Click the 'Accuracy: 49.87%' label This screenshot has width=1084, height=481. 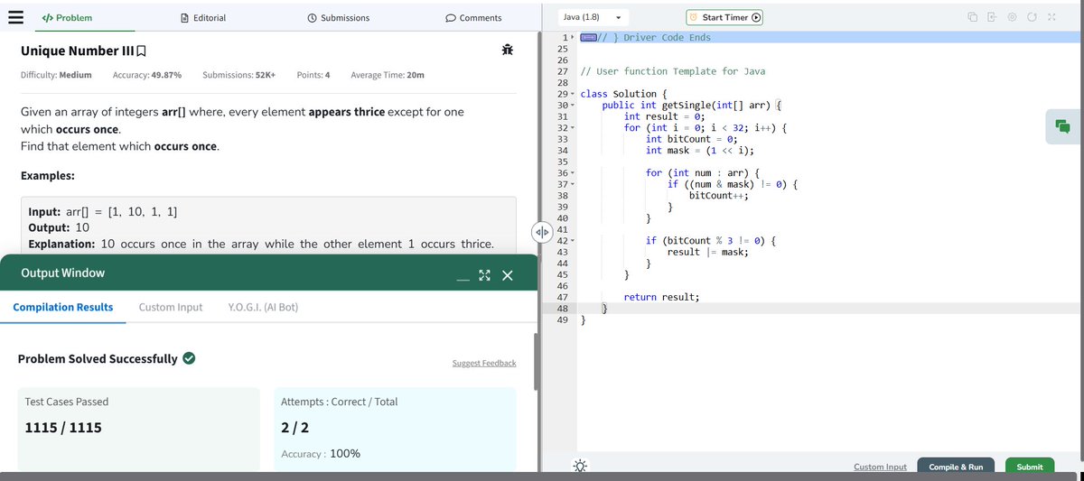[147, 75]
